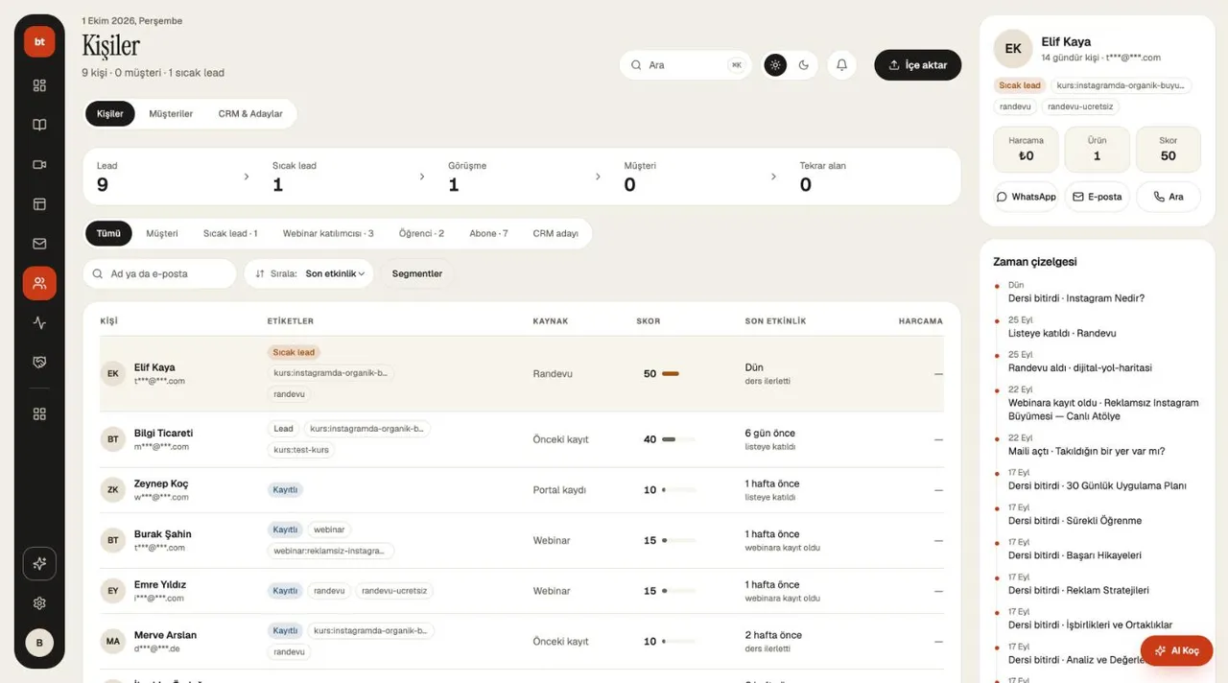Open the B user avatar in sidebar
1228x683 pixels.
click(x=39, y=643)
